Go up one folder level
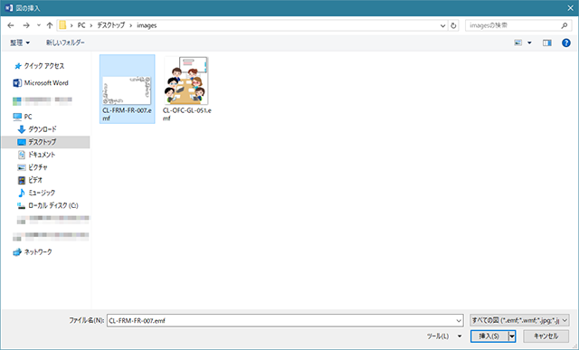Image resolution: width=579 pixels, height=350 pixels. (x=50, y=25)
